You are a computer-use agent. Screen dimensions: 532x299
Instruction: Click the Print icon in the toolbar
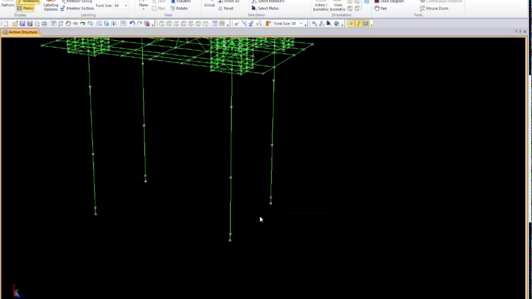44,24
